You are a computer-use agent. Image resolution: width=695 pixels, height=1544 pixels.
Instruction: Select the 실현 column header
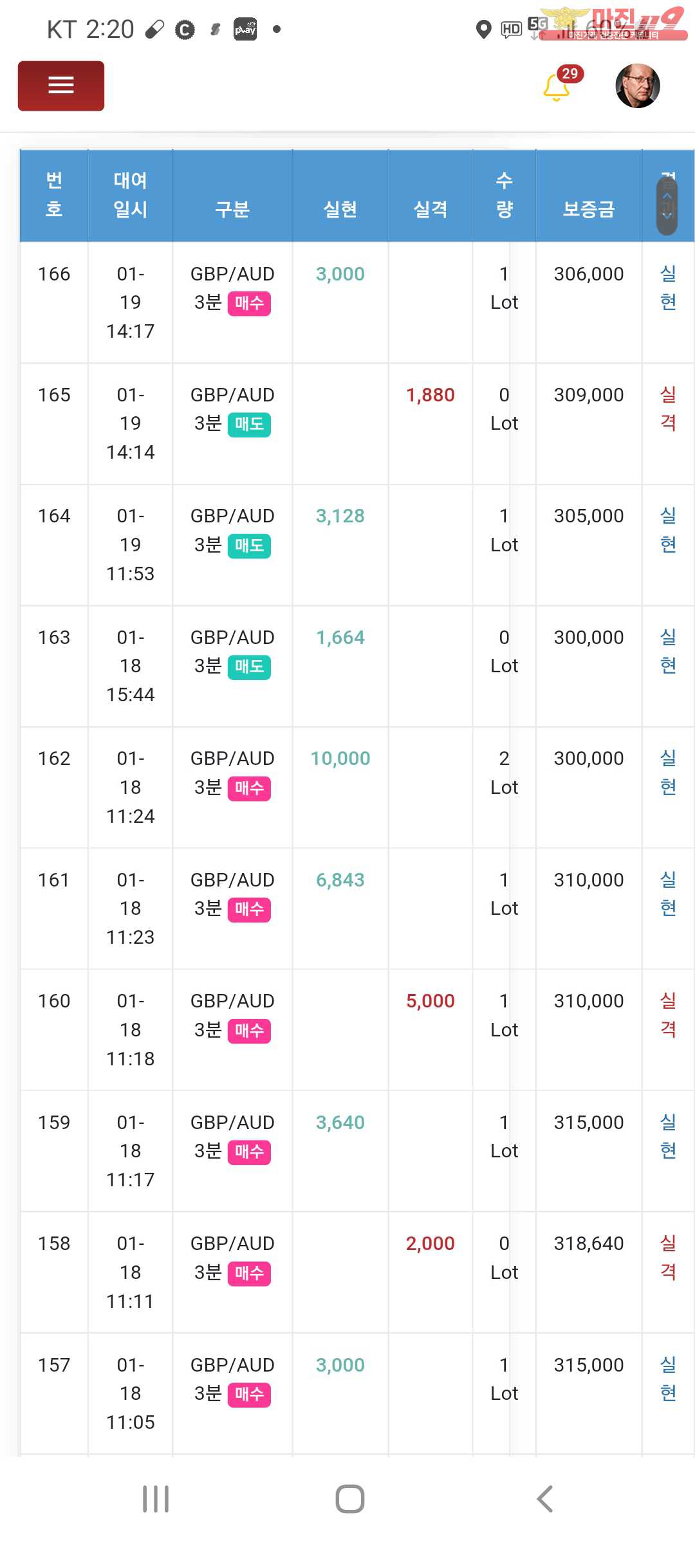pyautogui.click(x=340, y=208)
